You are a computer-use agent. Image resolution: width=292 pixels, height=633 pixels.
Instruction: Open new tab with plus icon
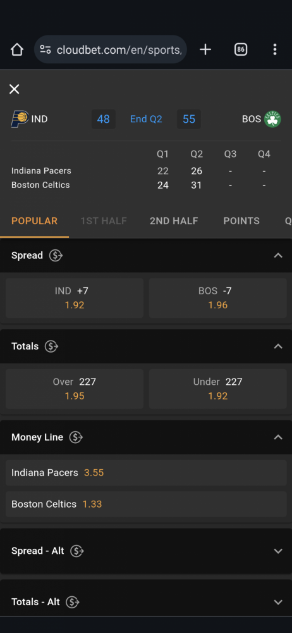coord(205,49)
